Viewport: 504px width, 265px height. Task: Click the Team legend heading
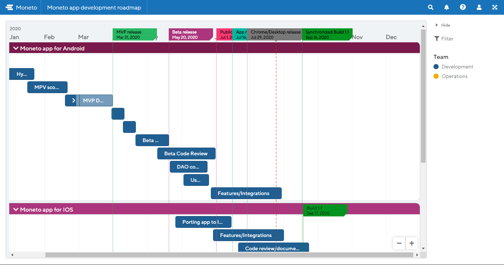tap(441, 57)
